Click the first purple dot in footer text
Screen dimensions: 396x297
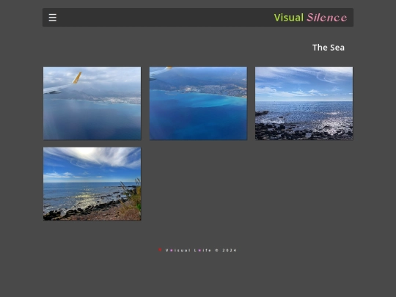click(x=172, y=250)
